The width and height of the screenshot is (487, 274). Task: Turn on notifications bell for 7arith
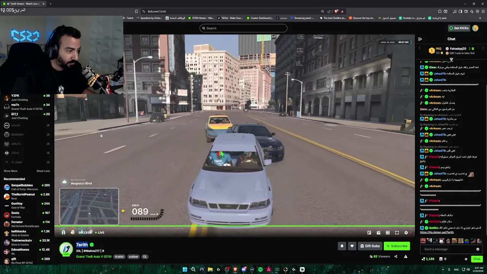click(342, 246)
